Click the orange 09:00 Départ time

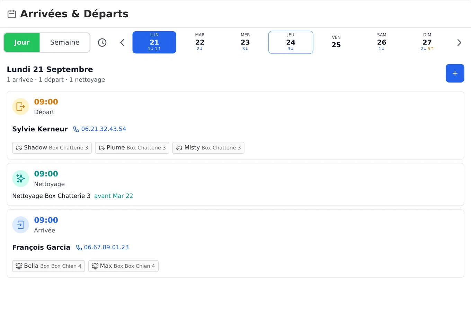[x=46, y=102]
